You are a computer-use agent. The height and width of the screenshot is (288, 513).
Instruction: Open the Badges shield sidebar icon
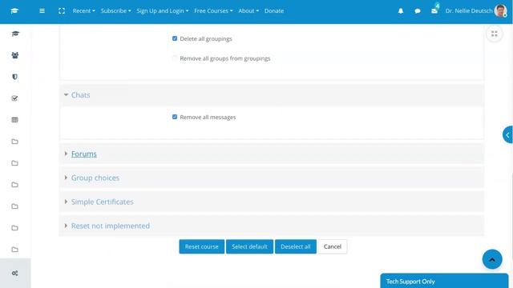(14, 77)
